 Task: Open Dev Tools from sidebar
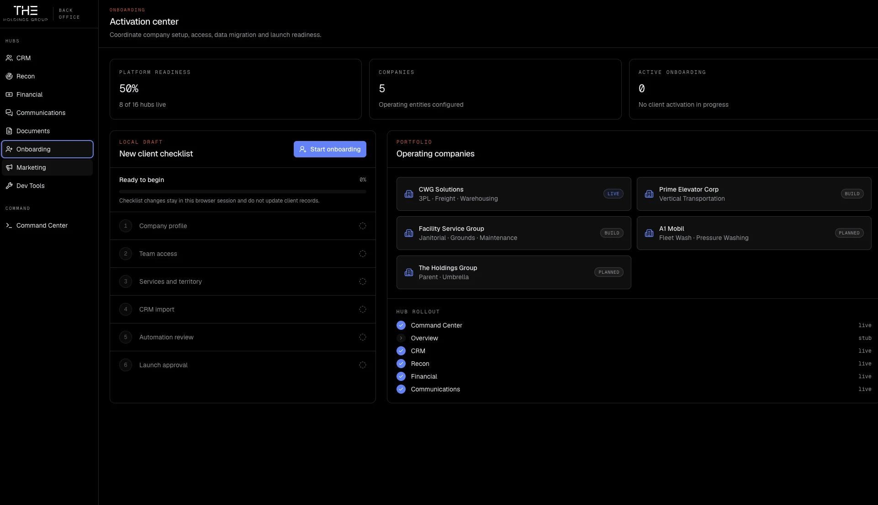(48, 186)
